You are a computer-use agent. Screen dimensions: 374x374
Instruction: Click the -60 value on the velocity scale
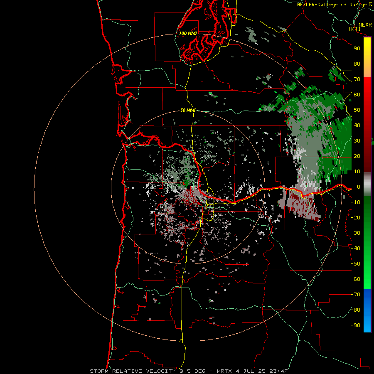coord(355,279)
